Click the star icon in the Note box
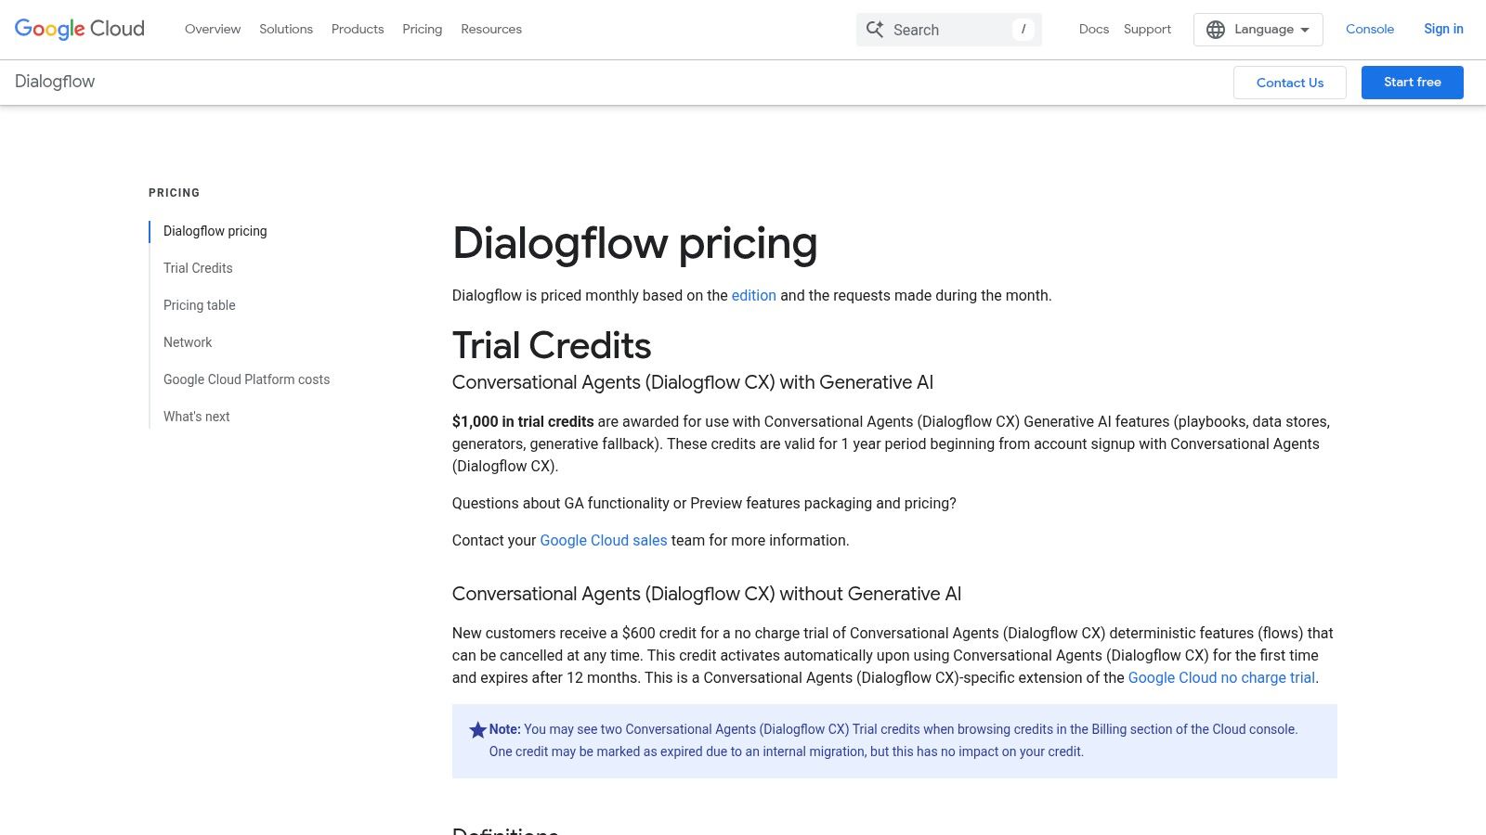Image resolution: width=1486 pixels, height=835 pixels. point(477,729)
